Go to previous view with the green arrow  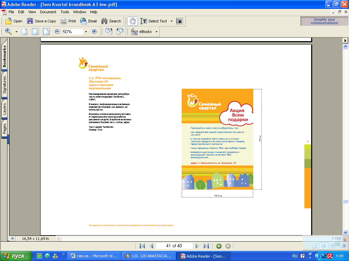(x=219, y=246)
